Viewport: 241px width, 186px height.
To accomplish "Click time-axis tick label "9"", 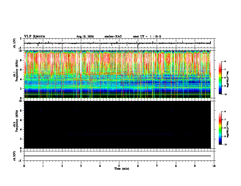I will (x=195, y=166).
